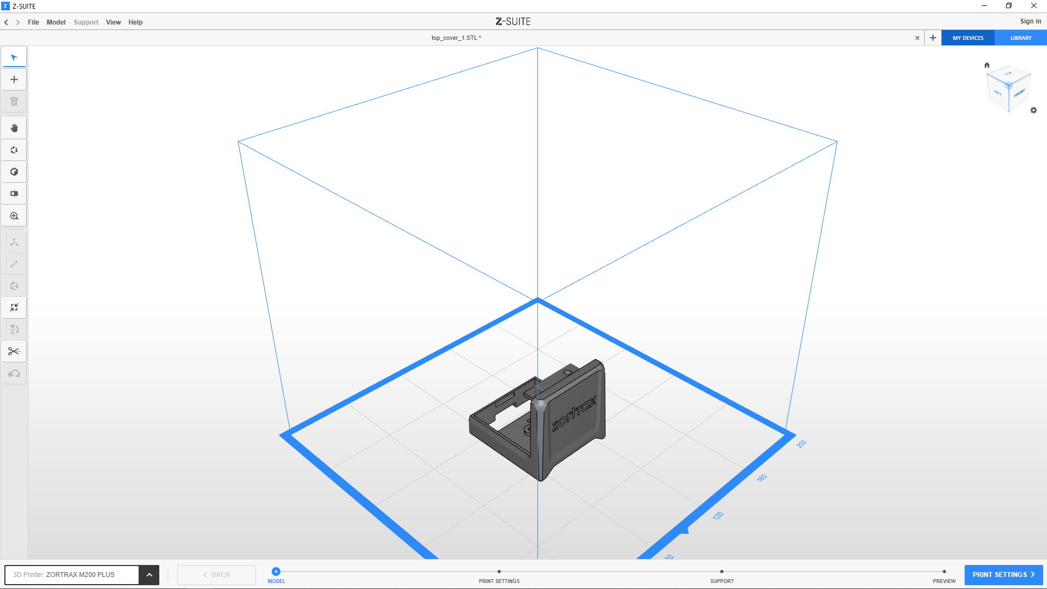The image size is (1047, 589).
Task: Open the MY DEVICES tab
Action: coord(968,38)
